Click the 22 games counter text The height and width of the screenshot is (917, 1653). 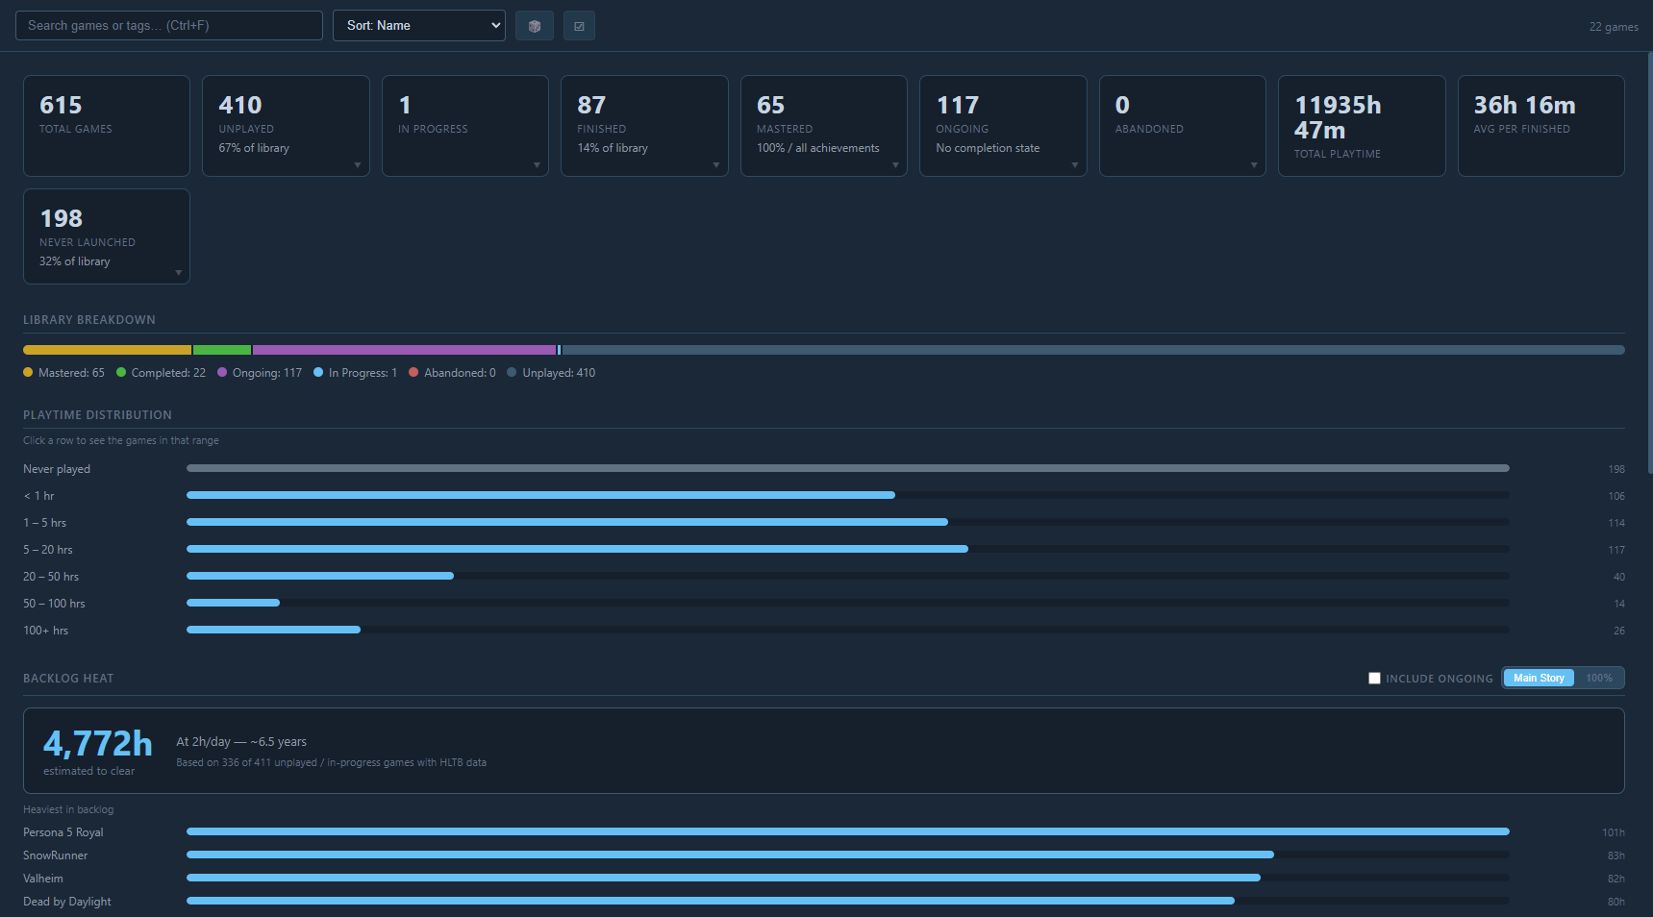point(1614,27)
